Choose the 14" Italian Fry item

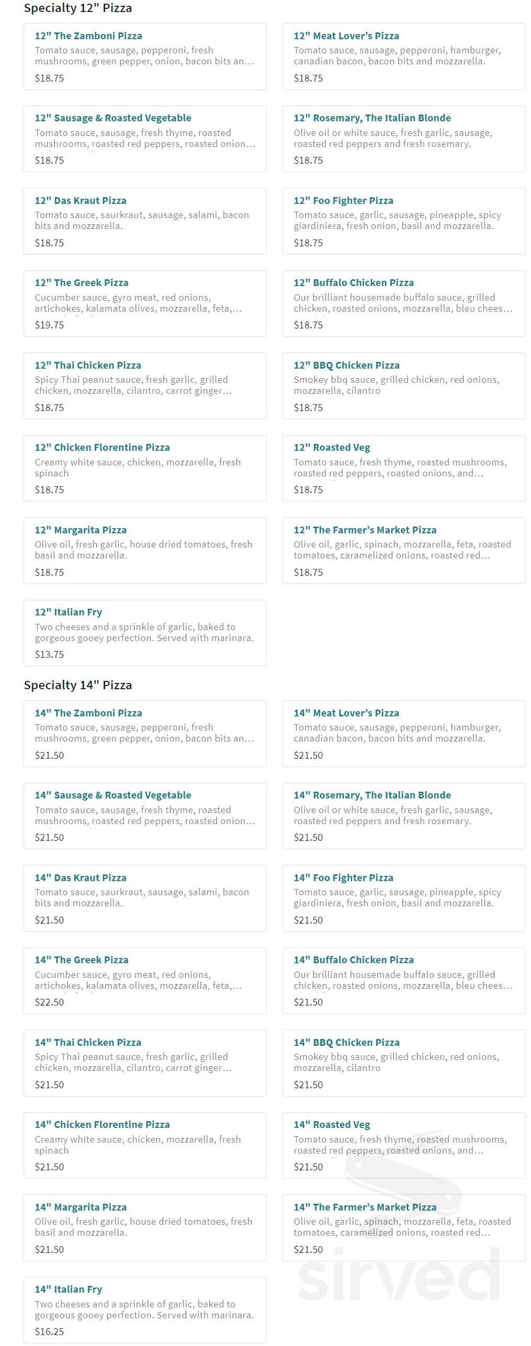(x=69, y=1290)
